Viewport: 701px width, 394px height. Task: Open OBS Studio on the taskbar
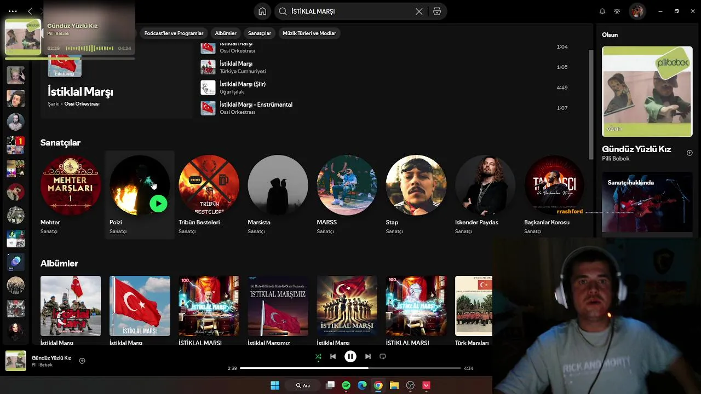410,385
